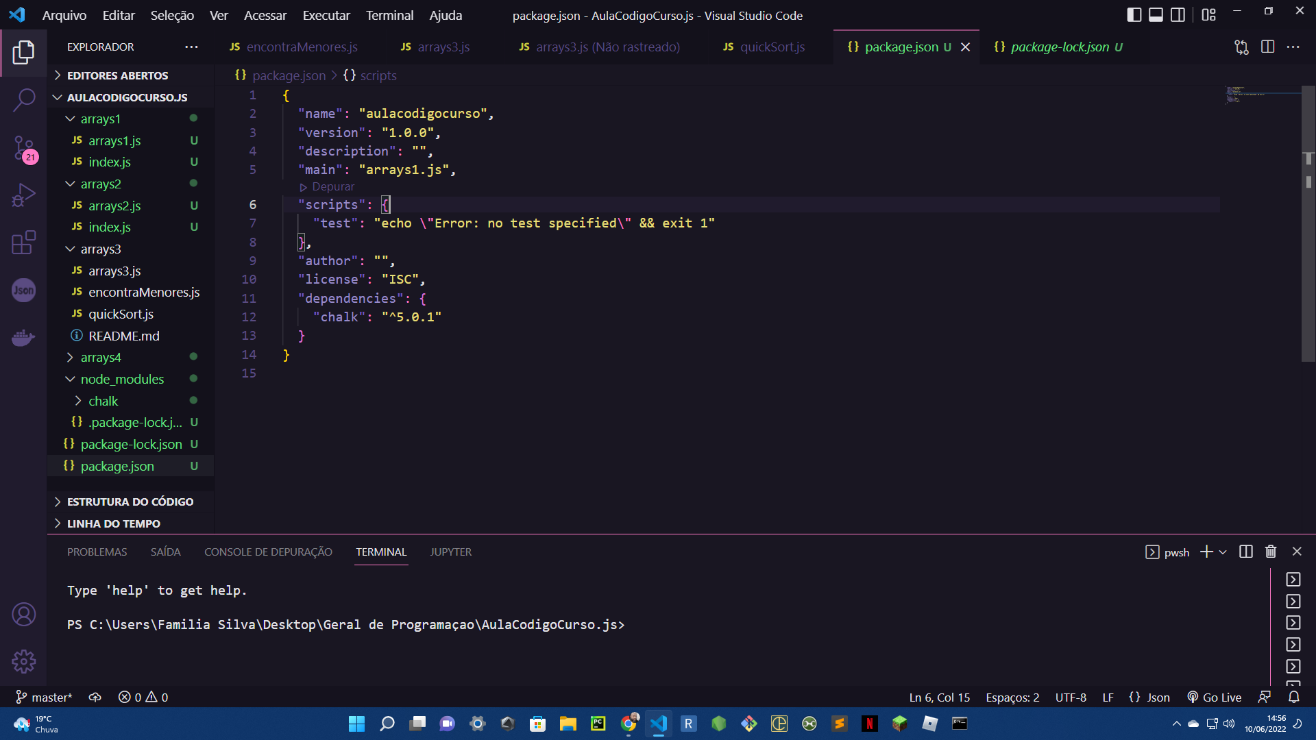Select the first terminal instance in the list
Viewport: 1316px width, 740px height.
(1293, 580)
